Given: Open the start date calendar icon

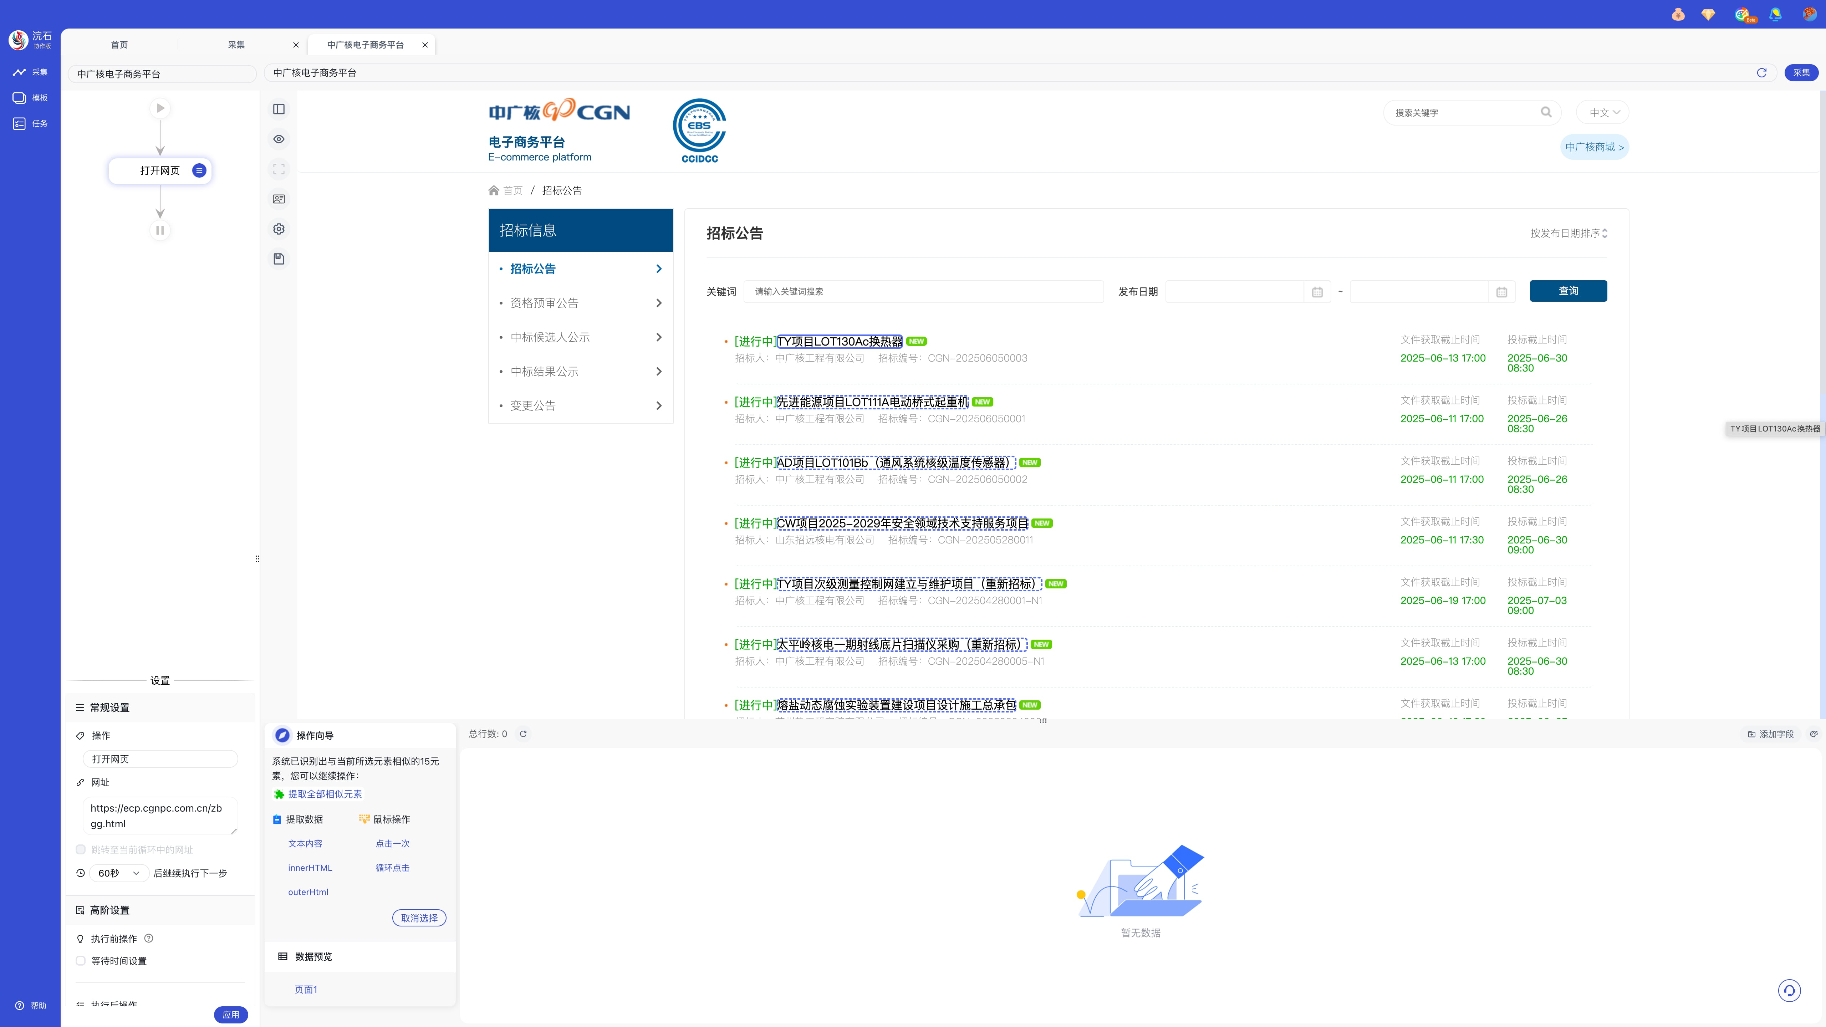Looking at the screenshot, I should 1317,292.
